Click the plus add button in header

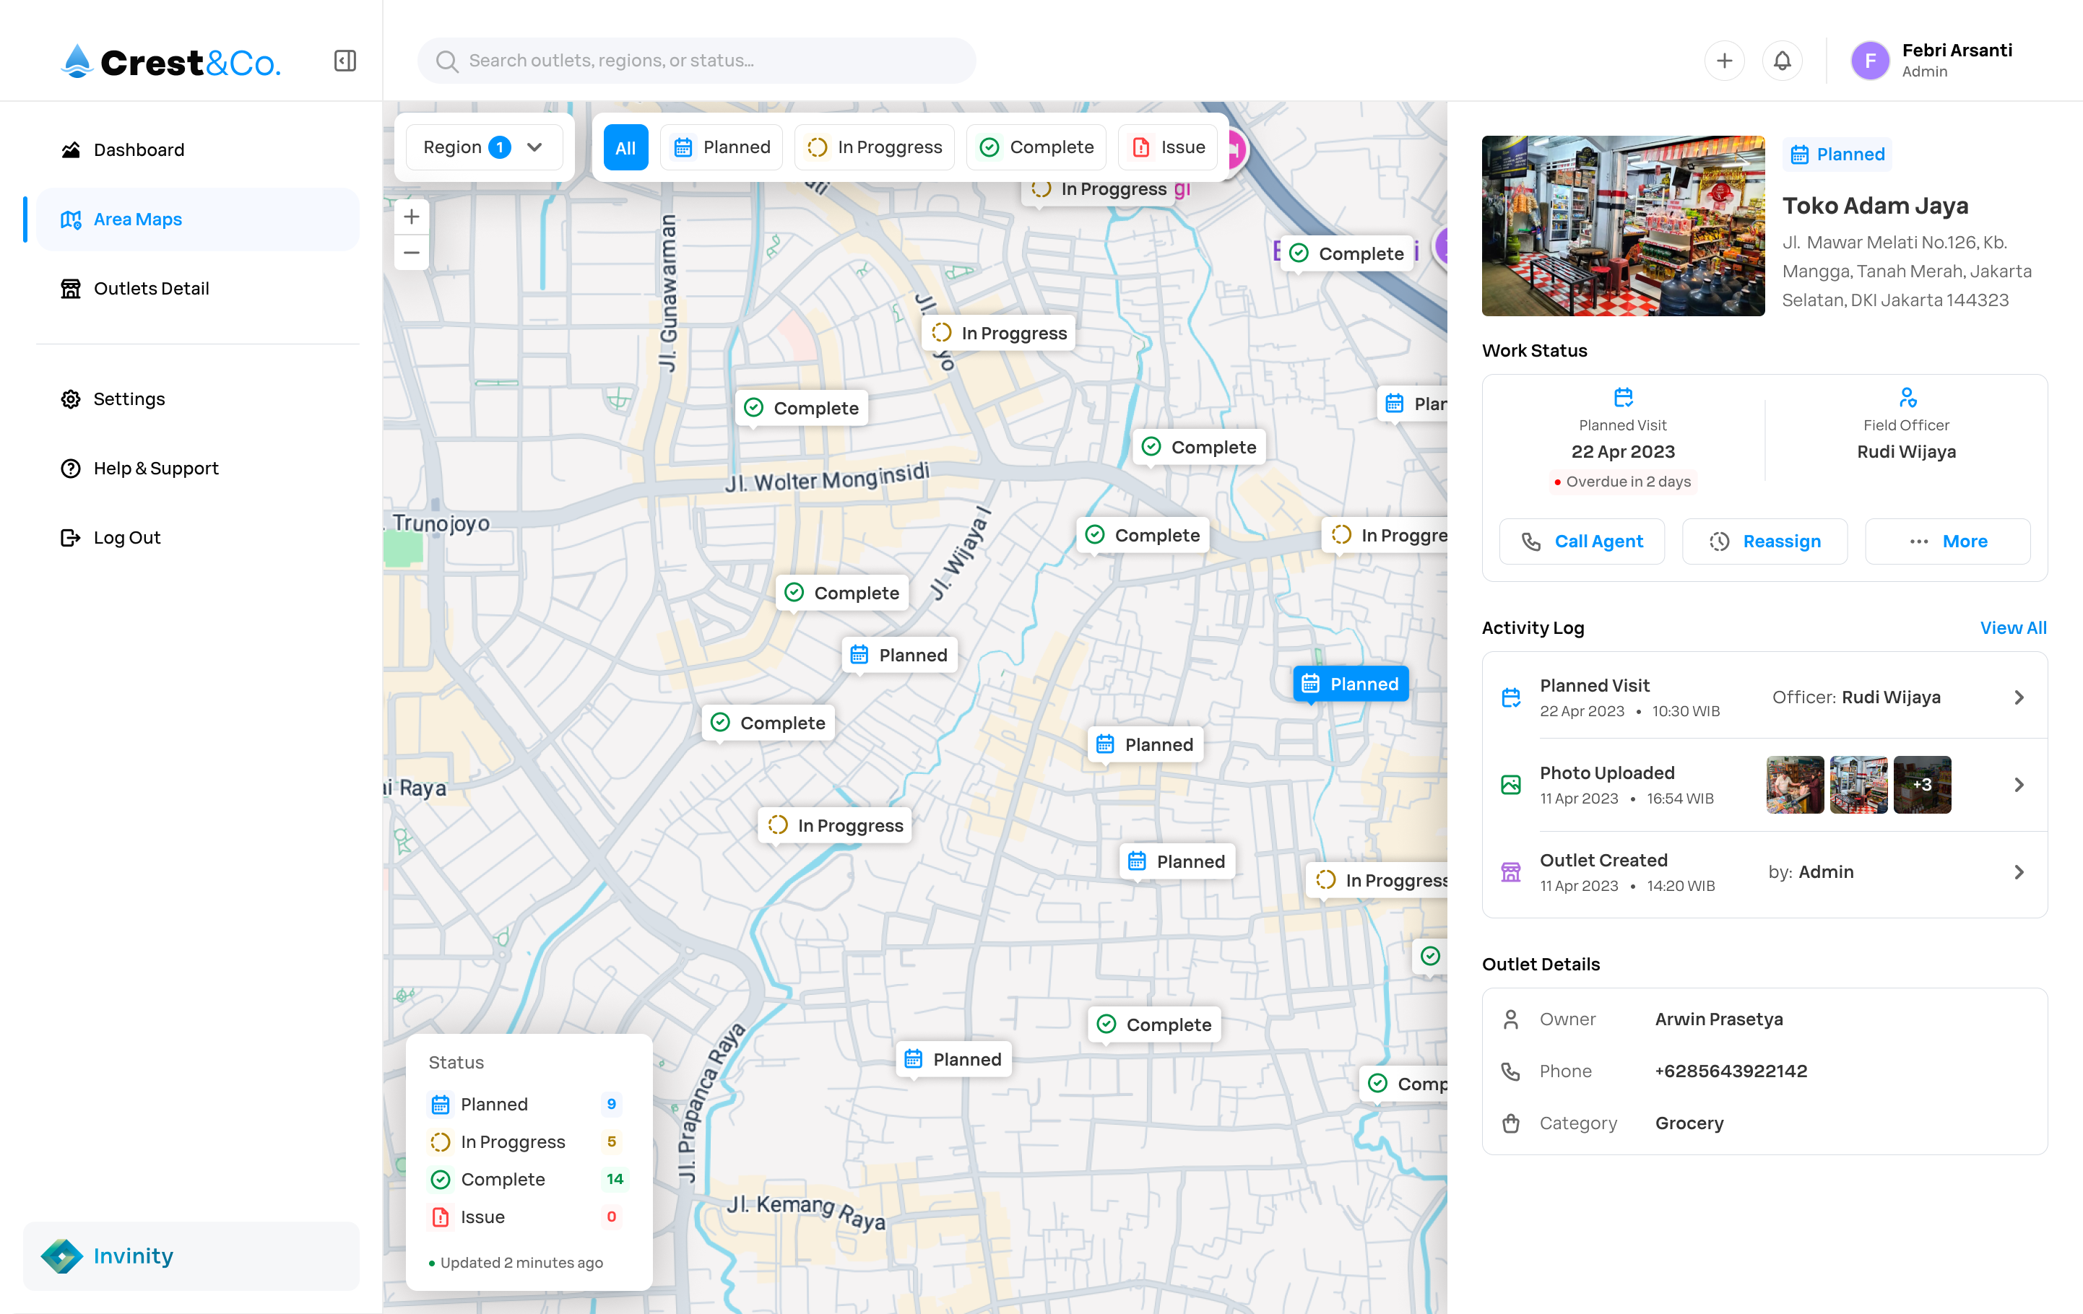1724,61
